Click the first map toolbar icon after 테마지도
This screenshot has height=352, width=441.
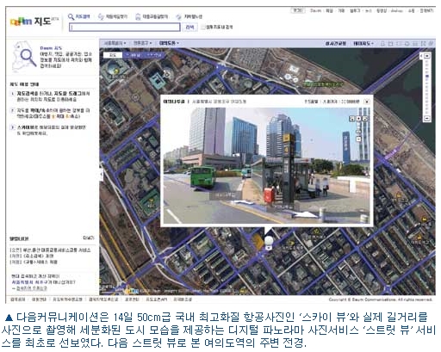[382, 44]
